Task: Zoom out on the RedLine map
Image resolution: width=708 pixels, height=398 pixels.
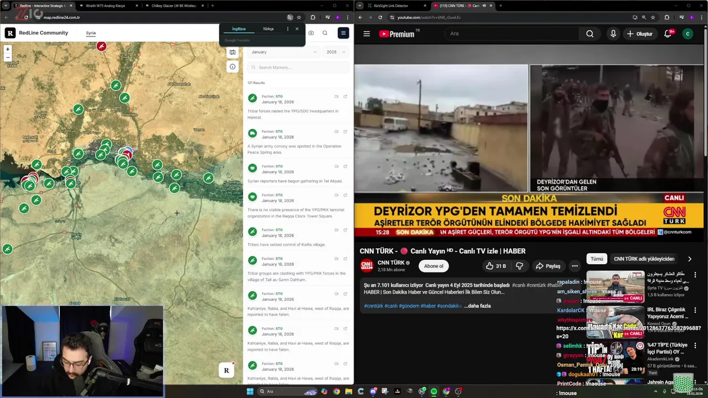Action: pyautogui.click(x=8, y=57)
